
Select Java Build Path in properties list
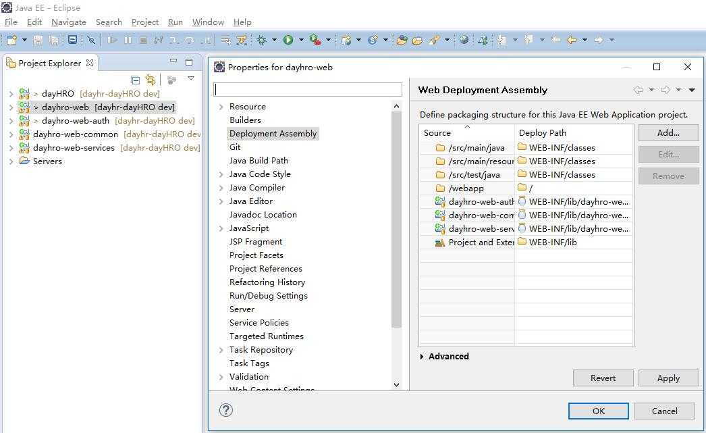coord(259,161)
